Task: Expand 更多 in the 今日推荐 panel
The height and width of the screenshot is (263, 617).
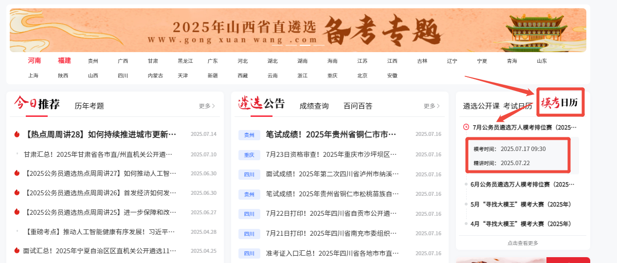Action: 207,106
